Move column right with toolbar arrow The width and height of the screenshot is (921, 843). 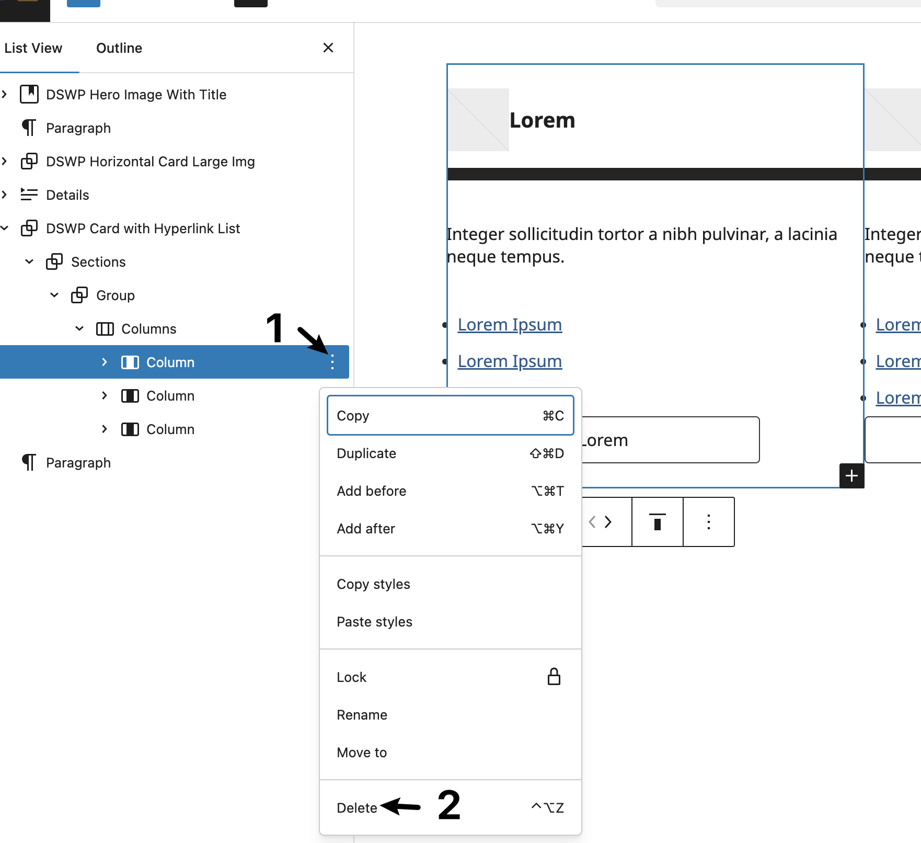coord(608,521)
